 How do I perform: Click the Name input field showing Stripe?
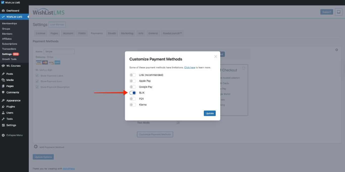pyautogui.click(x=59, y=51)
